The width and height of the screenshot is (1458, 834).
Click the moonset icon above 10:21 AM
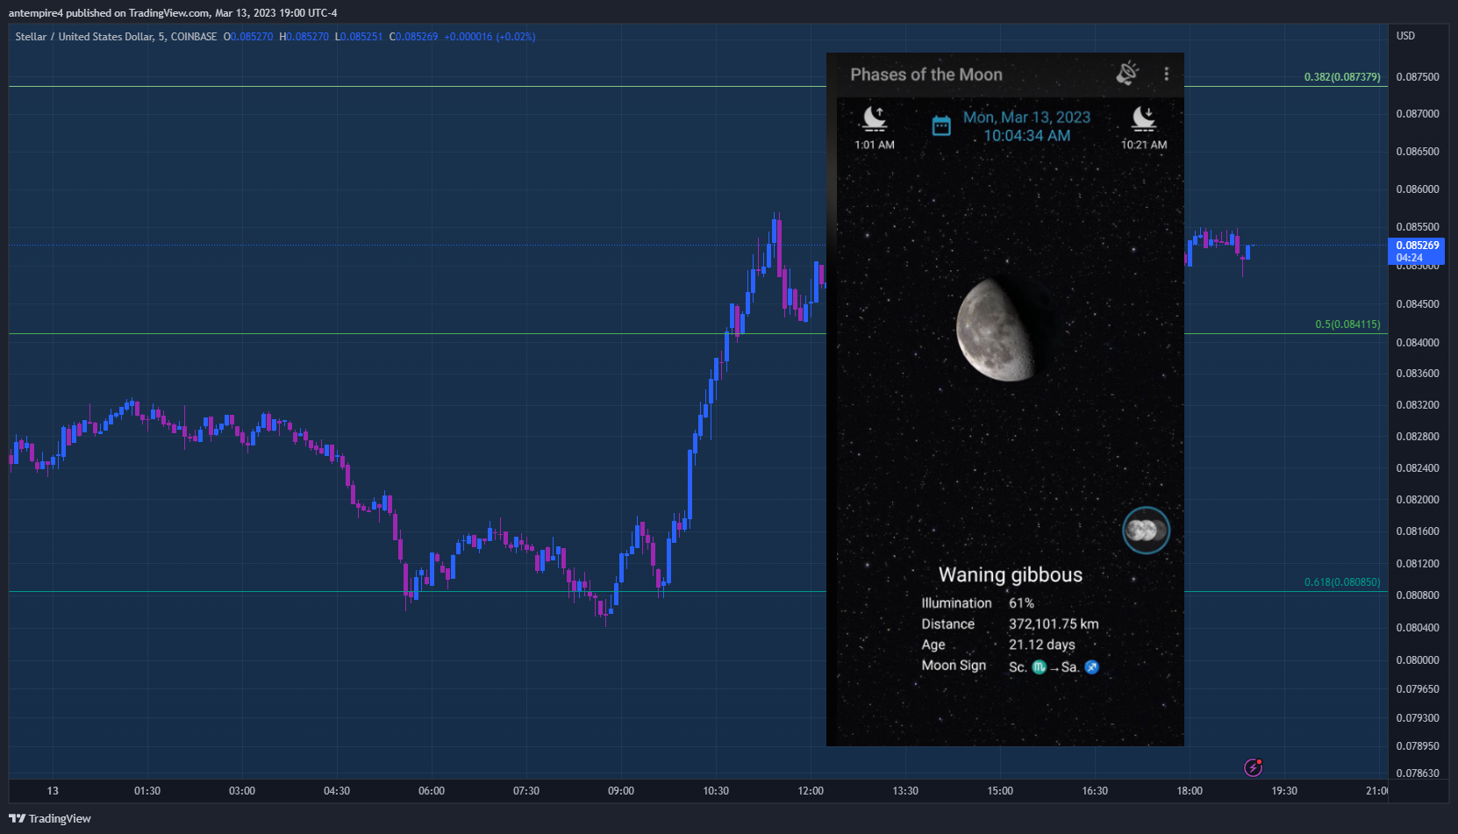[1143, 118]
